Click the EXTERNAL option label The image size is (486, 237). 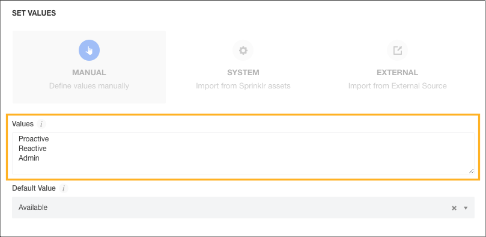[x=397, y=73]
